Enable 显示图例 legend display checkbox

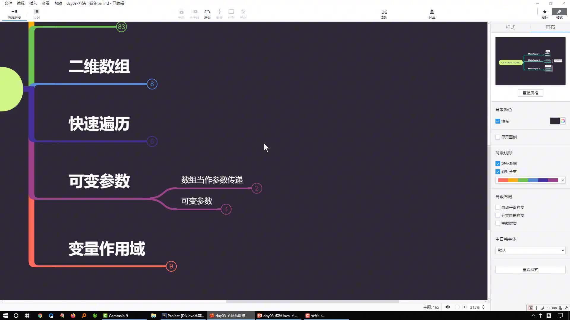pyautogui.click(x=498, y=137)
